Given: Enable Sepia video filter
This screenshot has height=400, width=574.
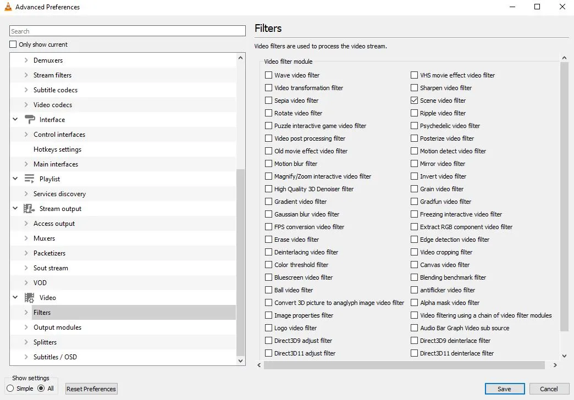Looking at the screenshot, I should pyautogui.click(x=268, y=100).
